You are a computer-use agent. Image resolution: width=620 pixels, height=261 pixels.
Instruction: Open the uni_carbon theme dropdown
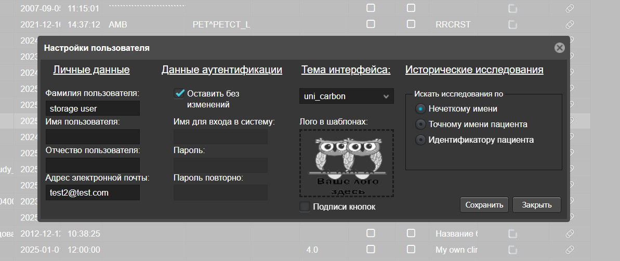pyautogui.click(x=346, y=96)
